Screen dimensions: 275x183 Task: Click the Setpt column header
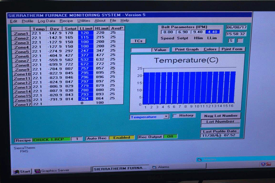click(70, 29)
